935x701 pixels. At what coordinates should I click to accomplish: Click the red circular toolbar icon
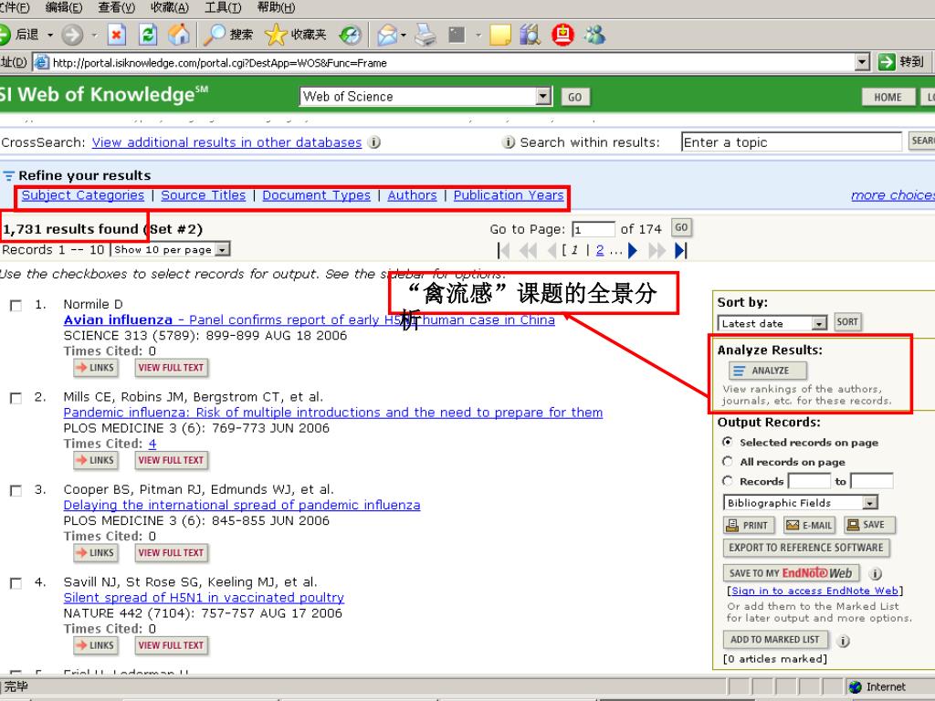562,35
